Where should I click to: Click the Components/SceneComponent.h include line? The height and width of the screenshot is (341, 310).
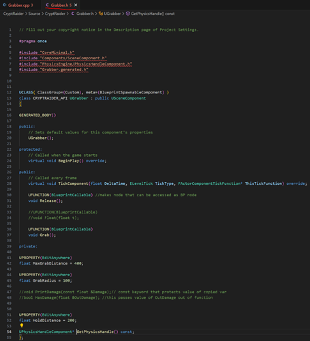click(x=63, y=58)
